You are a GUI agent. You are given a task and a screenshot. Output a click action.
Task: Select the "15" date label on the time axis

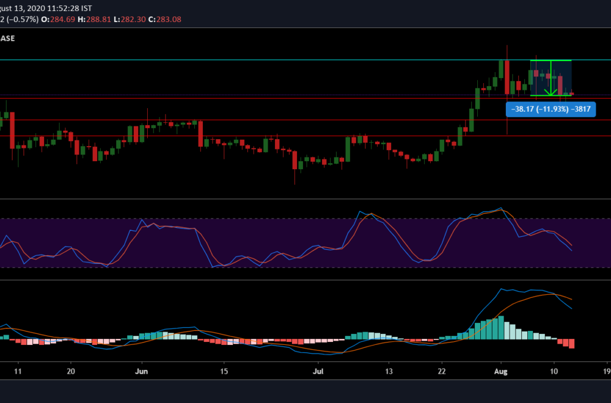pyautogui.click(x=224, y=371)
